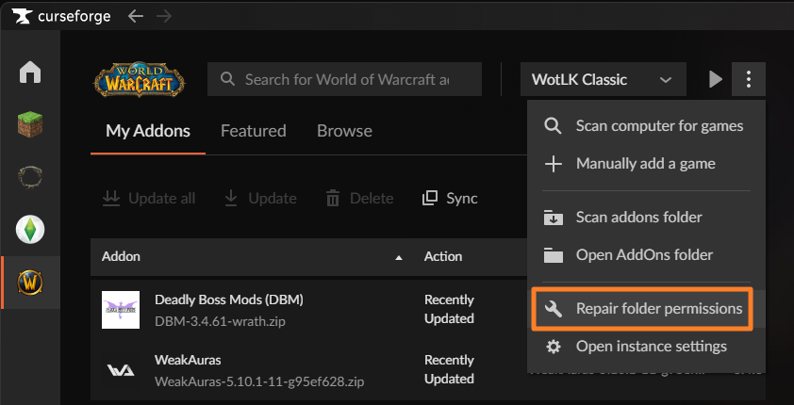Click the Update button
Image resolution: width=794 pixels, height=405 pixels.
point(260,198)
